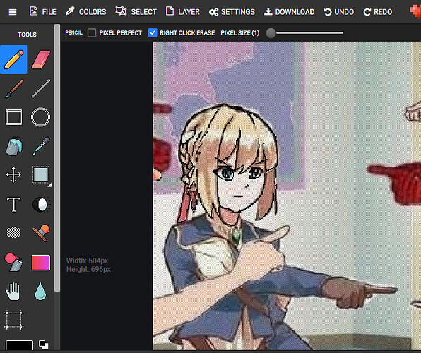The width and height of the screenshot is (421, 353).
Task: Select the Hand pan tool
Action: pyautogui.click(x=13, y=291)
